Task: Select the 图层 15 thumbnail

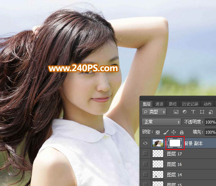Action: tap(158, 183)
